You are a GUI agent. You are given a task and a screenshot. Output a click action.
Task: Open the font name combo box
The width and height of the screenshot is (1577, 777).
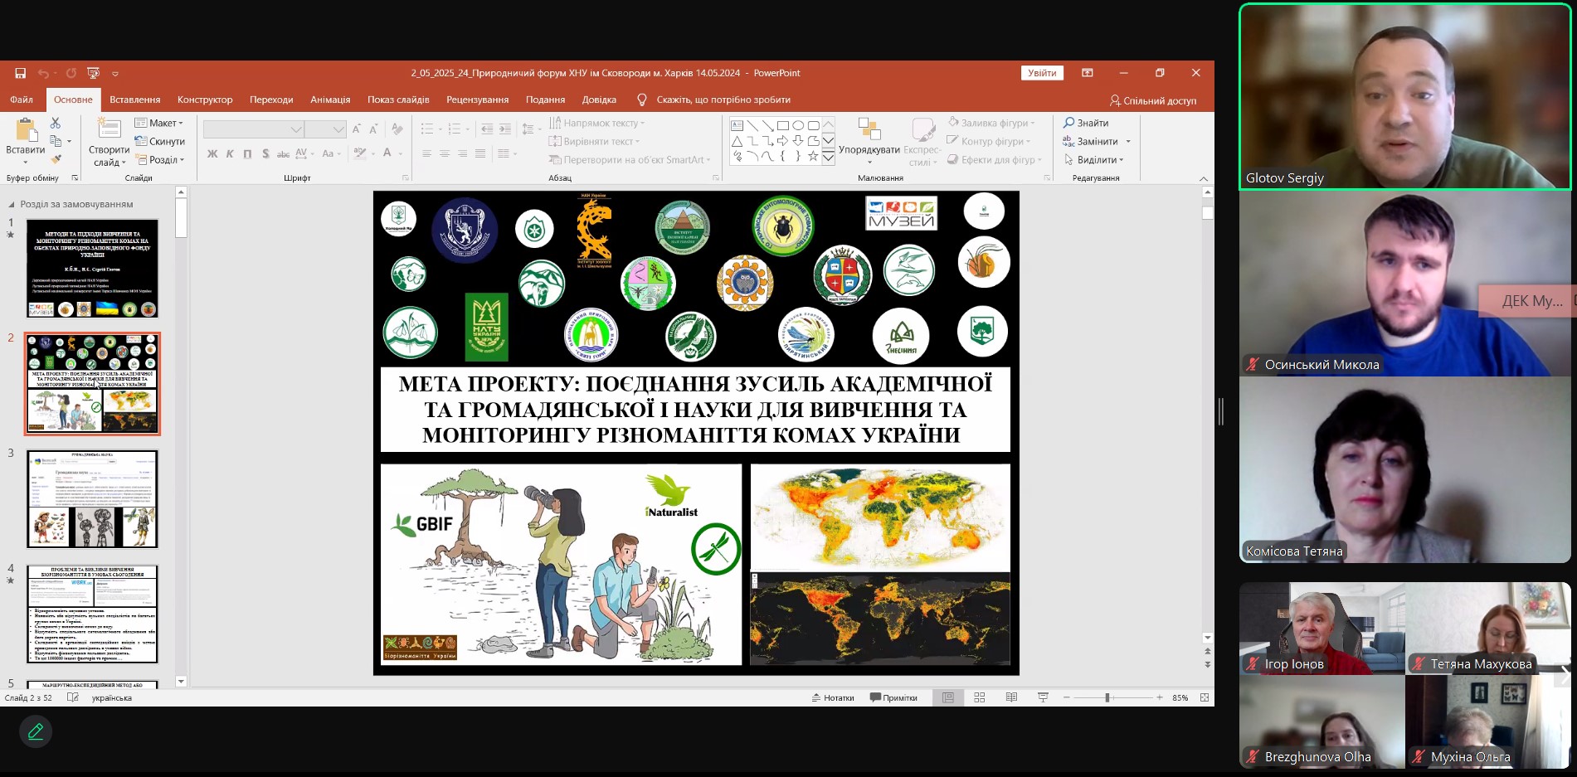click(x=253, y=129)
